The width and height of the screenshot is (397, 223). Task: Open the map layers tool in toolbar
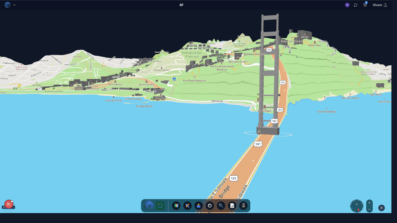pyautogui.click(x=176, y=206)
